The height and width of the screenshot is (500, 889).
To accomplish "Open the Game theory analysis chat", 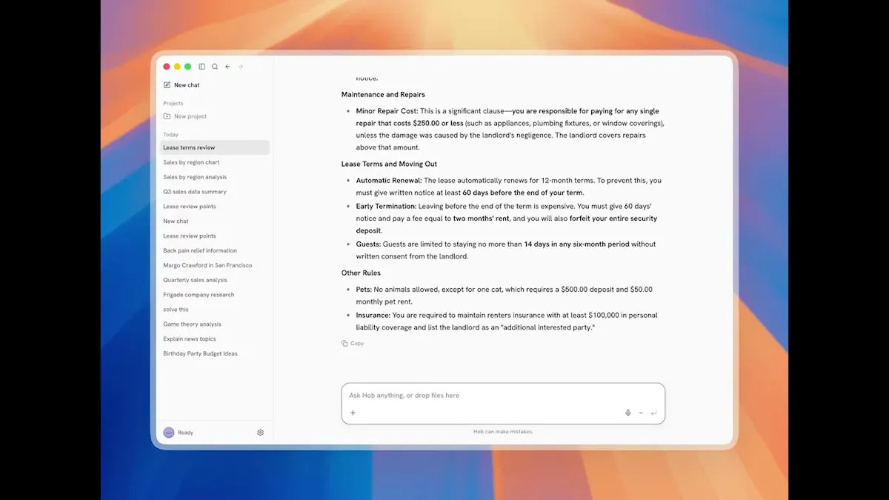I will pyautogui.click(x=215, y=324).
